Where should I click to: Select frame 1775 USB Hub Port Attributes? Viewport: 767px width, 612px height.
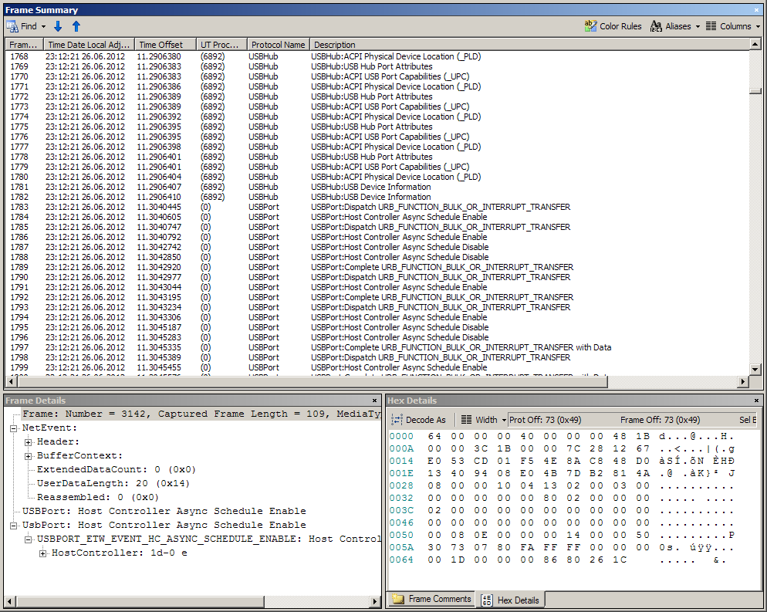pos(377,127)
